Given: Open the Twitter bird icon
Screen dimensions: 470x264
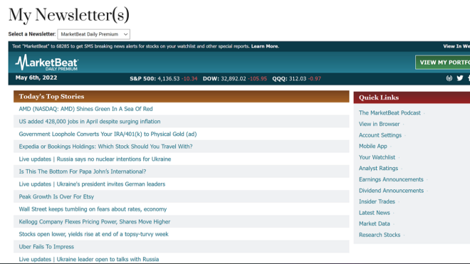Looking at the screenshot, I should pos(460,78).
